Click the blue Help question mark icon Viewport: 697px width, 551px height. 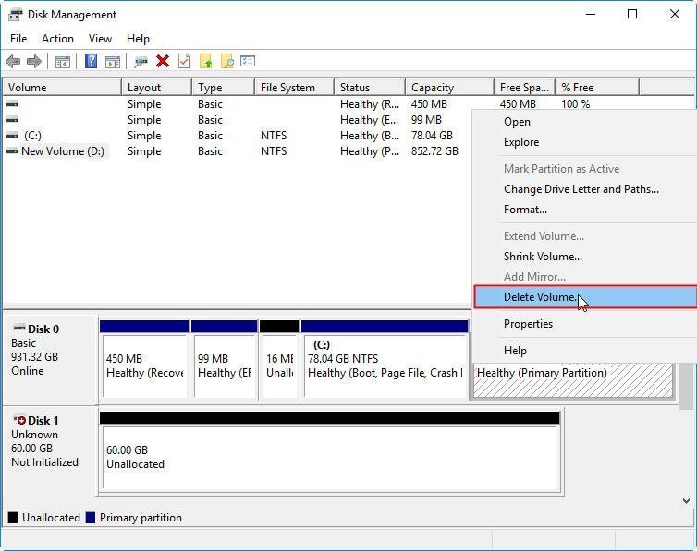coord(91,61)
